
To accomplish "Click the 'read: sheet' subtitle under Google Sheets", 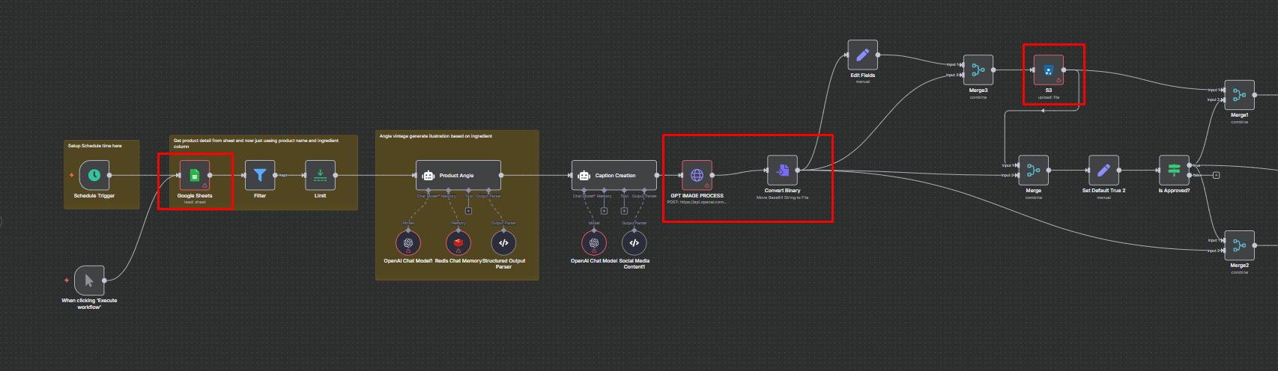I will [195, 203].
